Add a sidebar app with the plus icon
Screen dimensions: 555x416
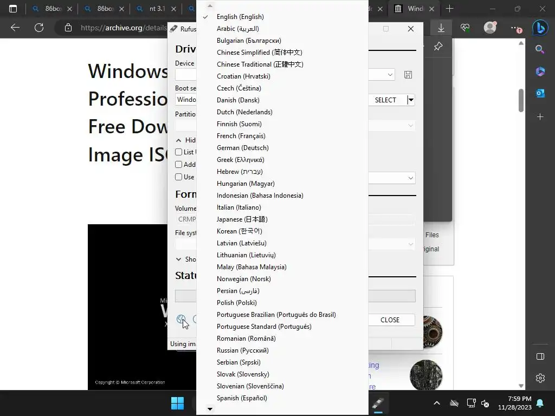[x=540, y=116]
